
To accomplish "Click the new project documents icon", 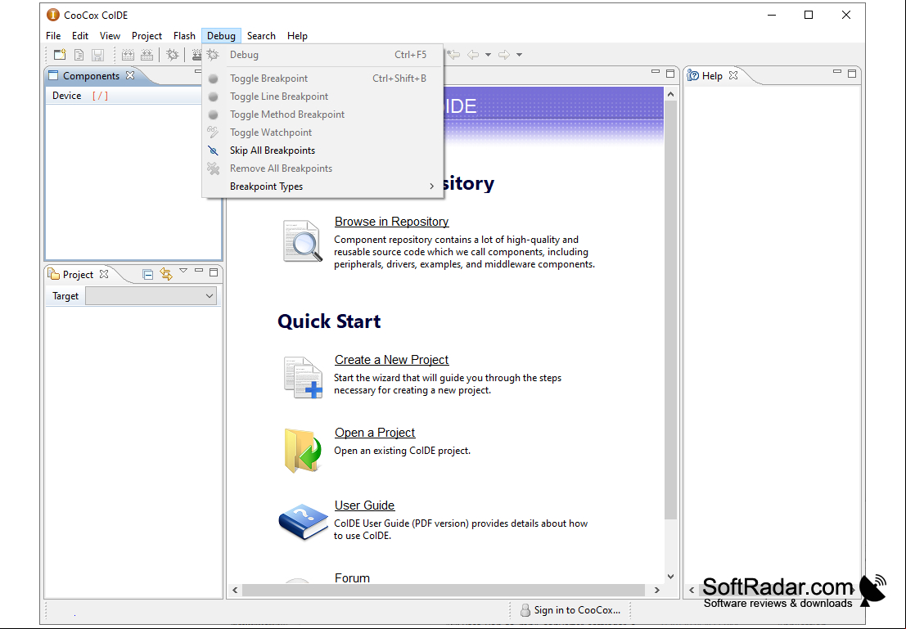I will click(304, 377).
